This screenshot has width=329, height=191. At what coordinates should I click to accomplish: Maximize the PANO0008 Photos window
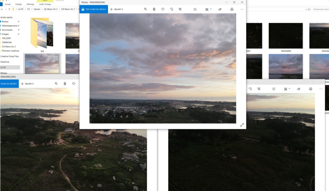(234, 2)
